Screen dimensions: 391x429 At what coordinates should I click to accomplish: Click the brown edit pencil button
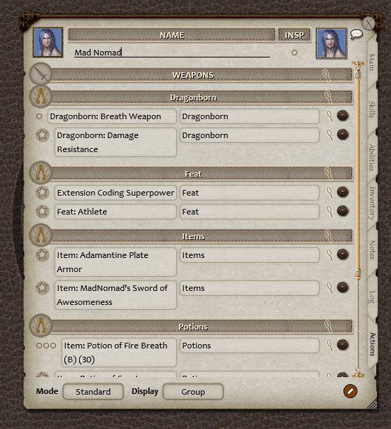coord(350,391)
